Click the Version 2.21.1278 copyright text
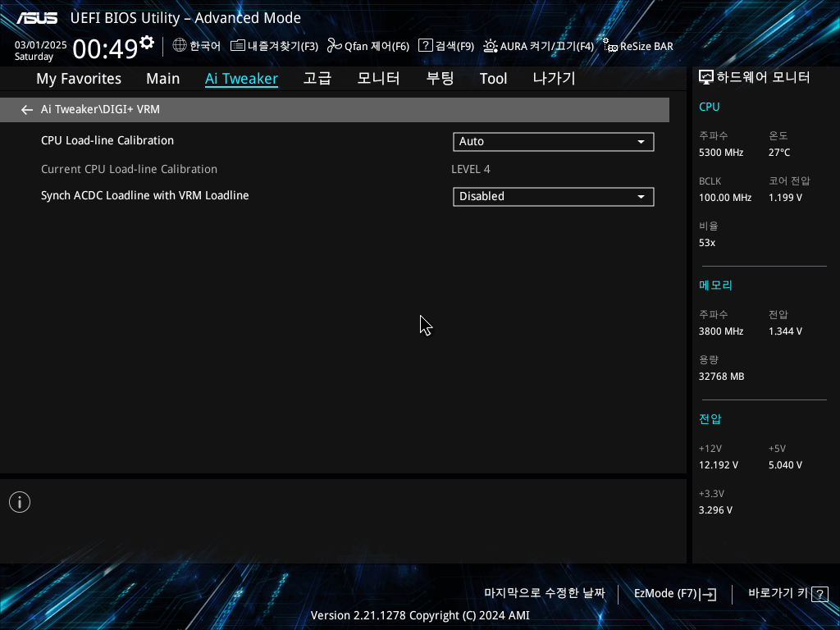The height and width of the screenshot is (630, 840). [x=420, y=615]
